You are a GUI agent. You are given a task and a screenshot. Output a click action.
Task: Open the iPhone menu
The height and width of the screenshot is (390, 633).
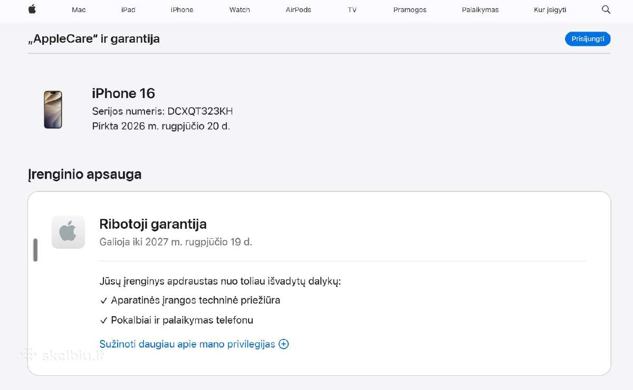182,10
